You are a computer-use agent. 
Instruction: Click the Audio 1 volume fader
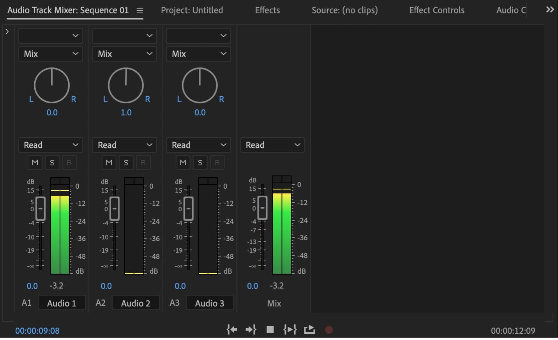[40, 209]
